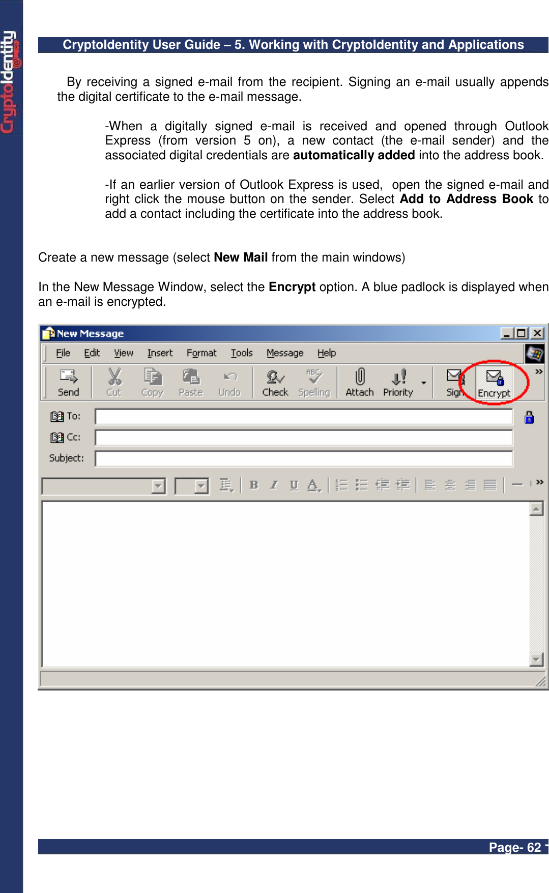Click inside the message body area
The height and width of the screenshot is (893, 549).
tap(285, 584)
